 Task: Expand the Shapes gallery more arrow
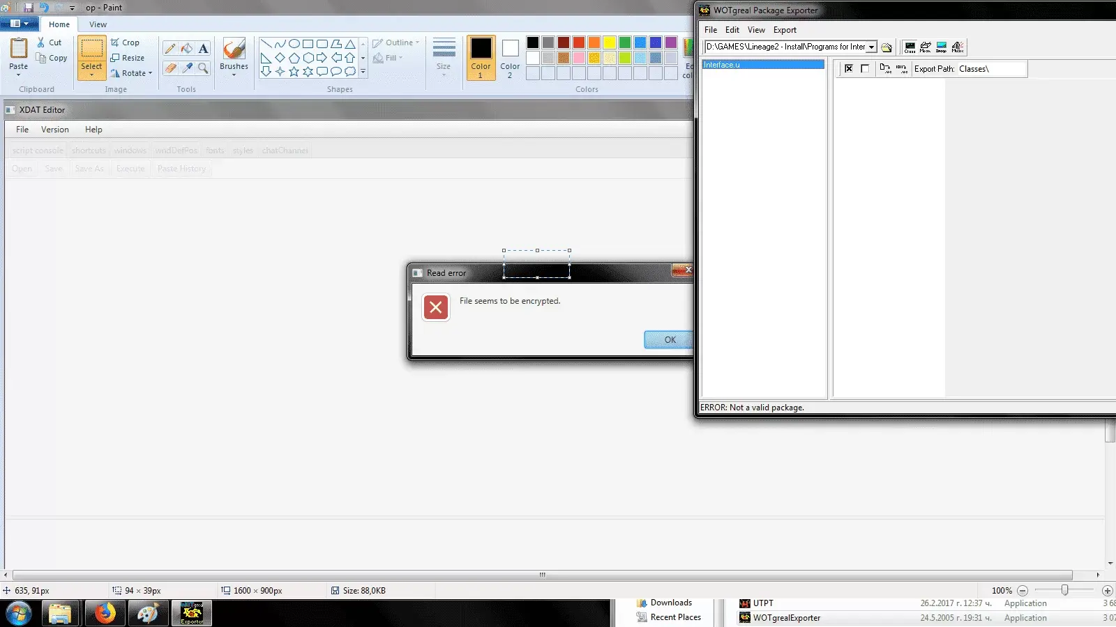tap(363, 71)
